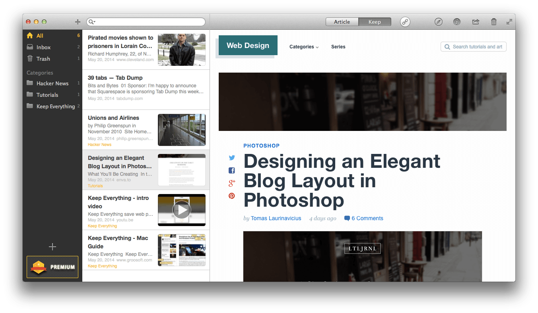The image size is (538, 313).
Task: Click the trash delete icon in toolbar
Action: (x=494, y=22)
